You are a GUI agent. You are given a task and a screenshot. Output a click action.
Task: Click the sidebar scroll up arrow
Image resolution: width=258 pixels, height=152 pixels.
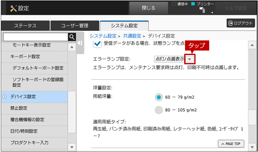72,47
